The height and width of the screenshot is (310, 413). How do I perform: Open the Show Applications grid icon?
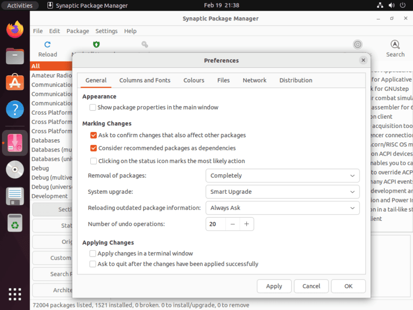pyautogui.click(x=14, y=294)
